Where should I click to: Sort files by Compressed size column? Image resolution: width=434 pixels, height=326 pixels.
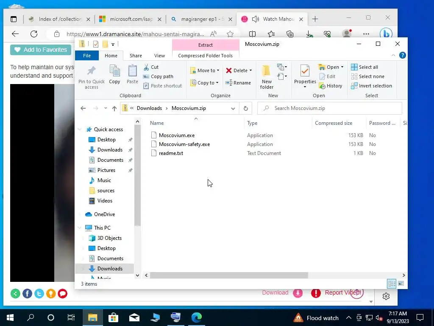pyautogui.click(x=334, y=123)
